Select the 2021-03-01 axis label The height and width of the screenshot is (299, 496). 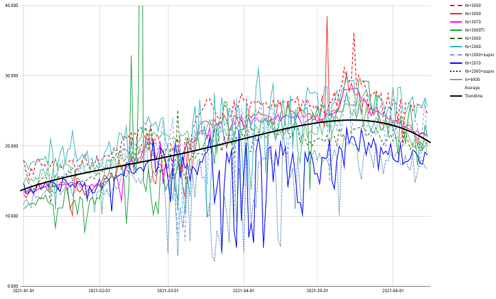coord(168,291)
